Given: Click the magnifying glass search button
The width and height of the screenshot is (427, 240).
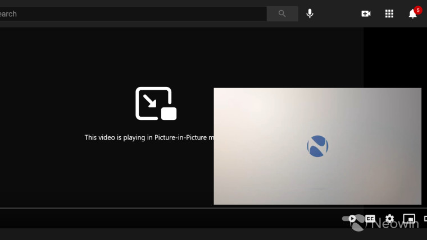Looking at the screenshot, I should tap(282, 13).
